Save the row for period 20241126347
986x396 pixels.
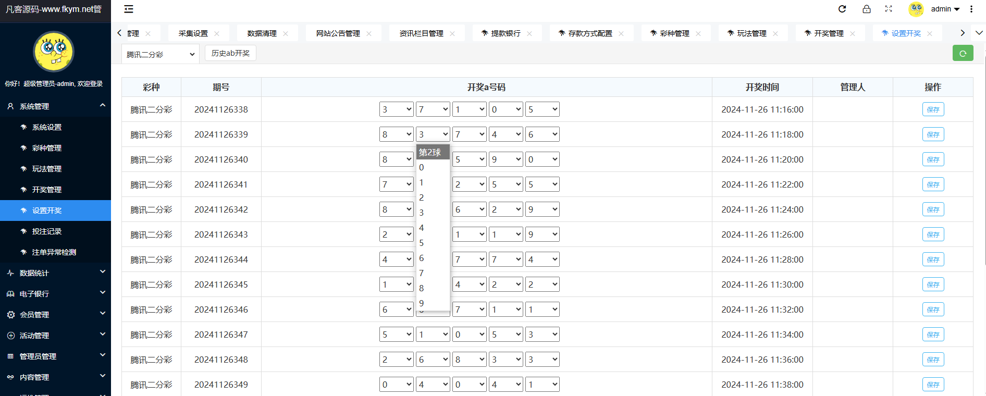[933, 335]
